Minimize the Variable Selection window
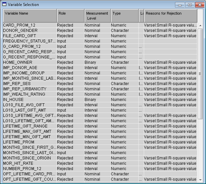 tap(180, 5)
